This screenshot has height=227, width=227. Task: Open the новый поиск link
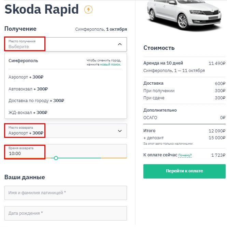coord(110,64)
